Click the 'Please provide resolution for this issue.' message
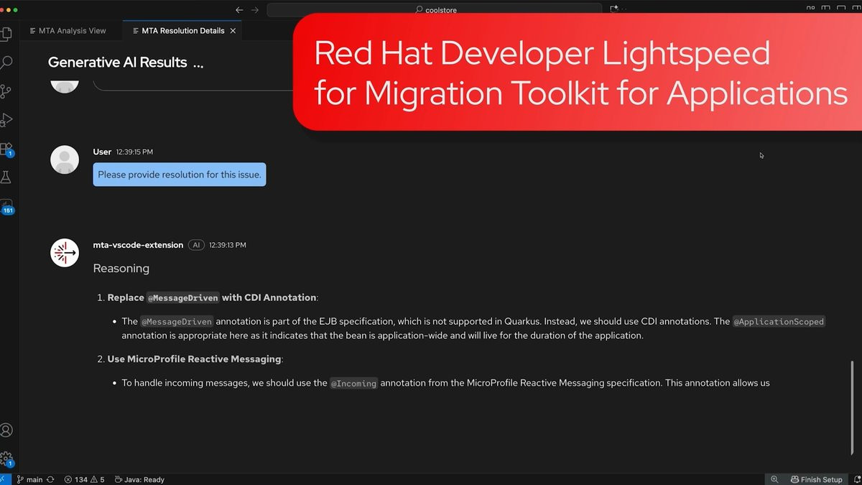 tap(180, 175)
